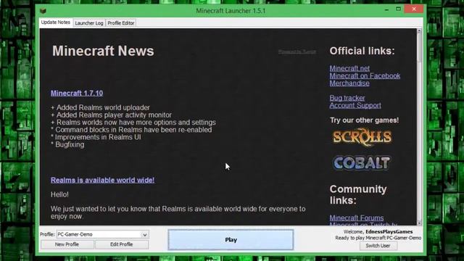Screen dimensions: 464x261
Task: Click the faint 'Powered by Tumblr' link
Action: [297, 51]
